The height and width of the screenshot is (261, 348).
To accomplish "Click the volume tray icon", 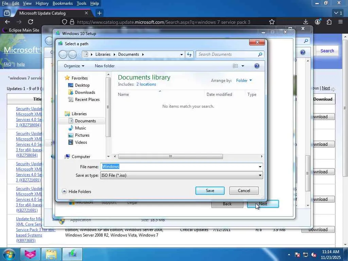I will 314,255.
